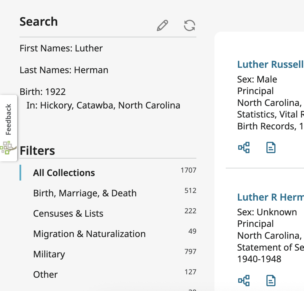Filter by Other collections
Viewport: 304px width, 291px height.
45,275
